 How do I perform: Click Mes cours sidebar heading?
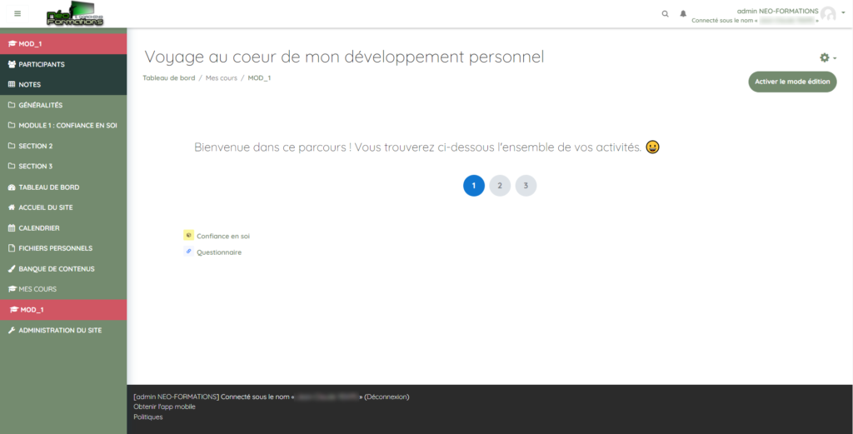(x=63, y=289)
